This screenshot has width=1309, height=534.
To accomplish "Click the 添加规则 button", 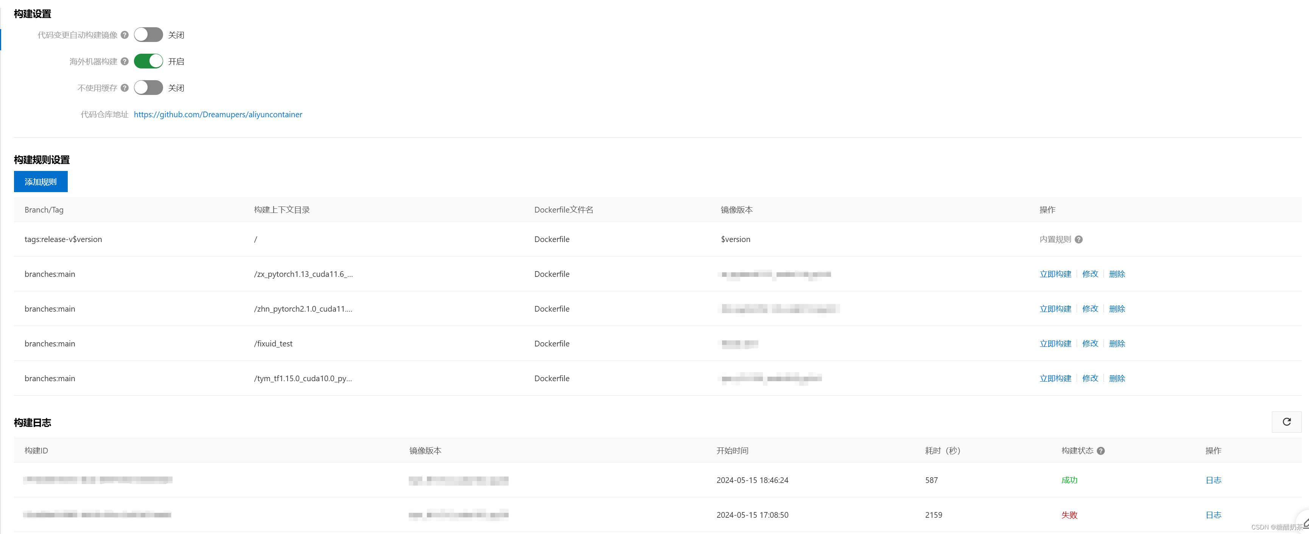I will point(40,182).
